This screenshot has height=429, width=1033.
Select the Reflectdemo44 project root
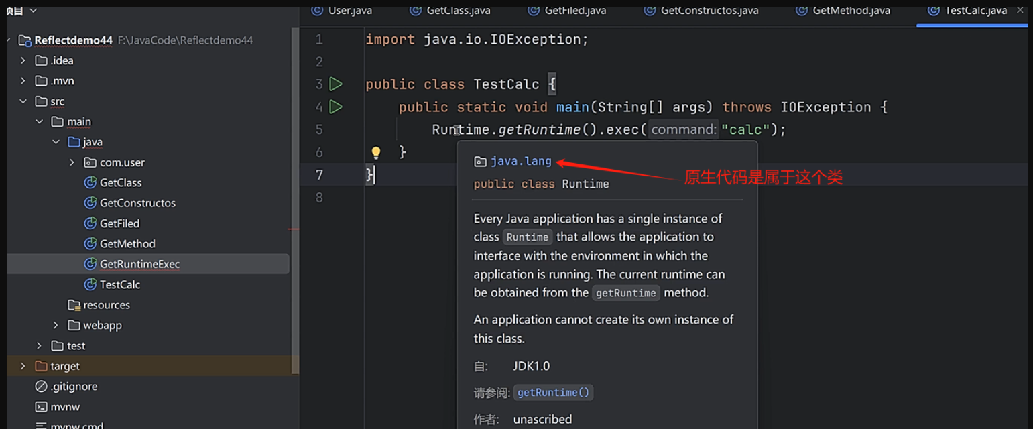click(x=73, y=40)
